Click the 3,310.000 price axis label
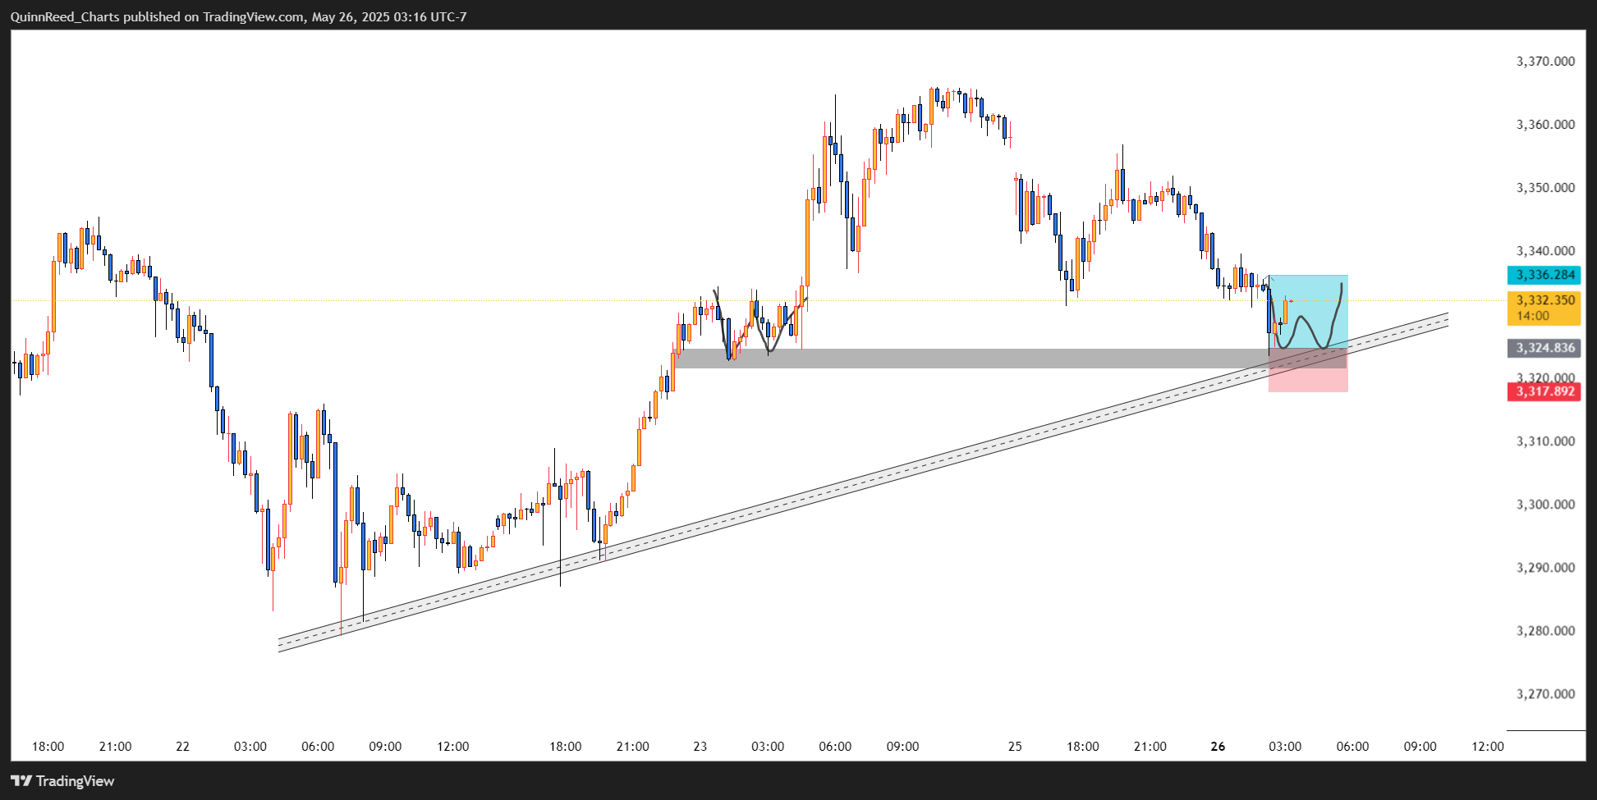The height and width of the screenshot is (800, 1597). pos(1545,441)
